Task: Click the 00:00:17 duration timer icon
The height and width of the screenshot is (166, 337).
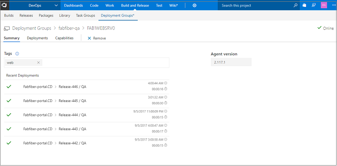Action: point(166,131)
